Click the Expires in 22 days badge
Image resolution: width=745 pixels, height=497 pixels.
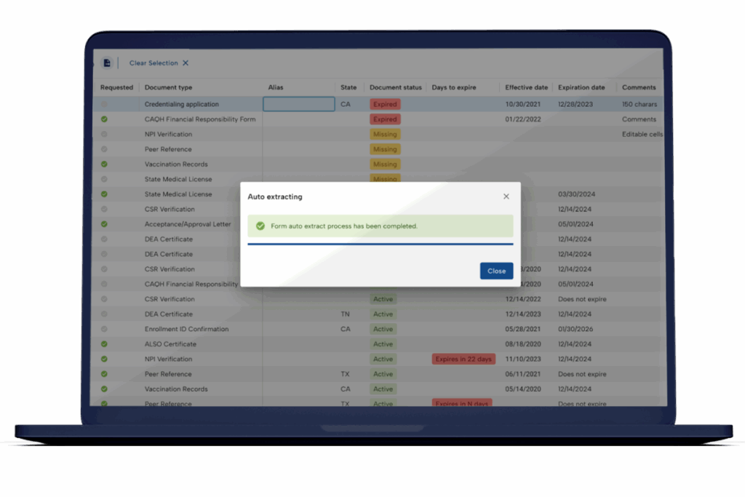tap(463, 359)
